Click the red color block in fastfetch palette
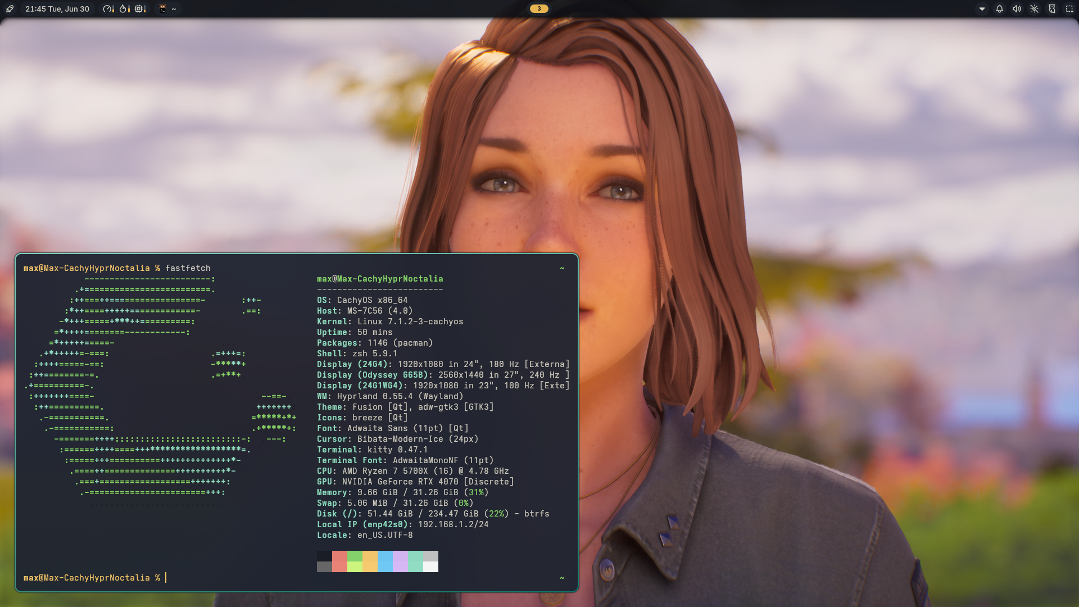Screen dimensions: 1079x607 point(339,561)
